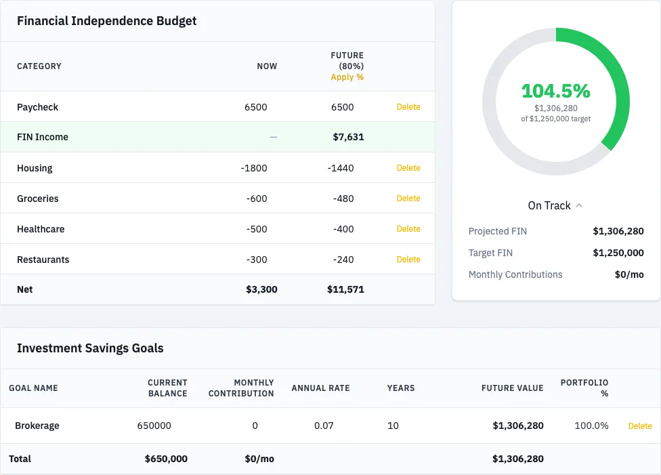Edit the Brokerage goal name field
The height and width of the screenshot is (475, 661).
pos(37,426)
